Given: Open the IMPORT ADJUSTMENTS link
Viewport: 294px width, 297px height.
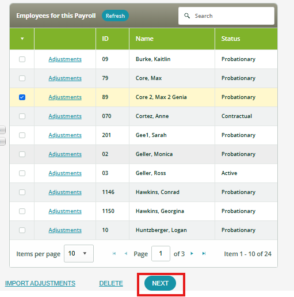Looking at the screenshot, I should tap(40, 283).
